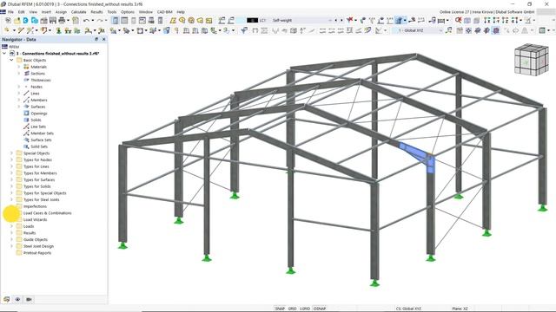
Task: Click the Thicknesses icon in the tree
Action: (26, 80)
